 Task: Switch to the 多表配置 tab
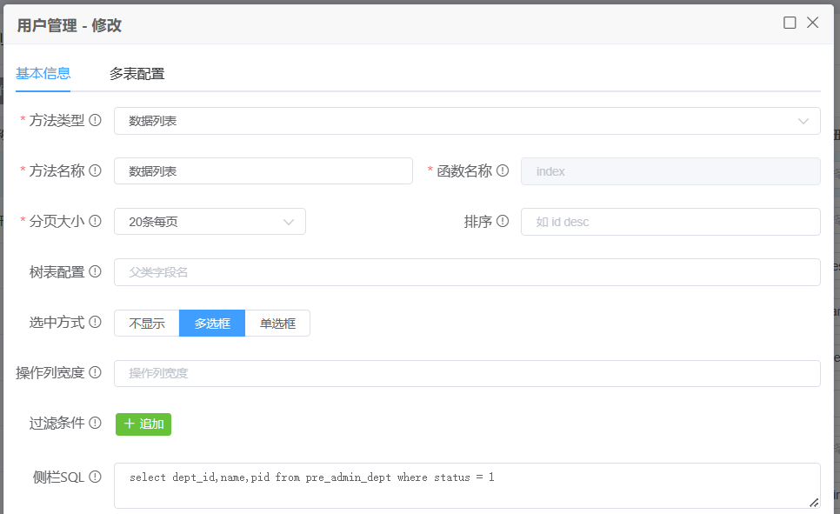pyautogui.click(x=137, y=74)
